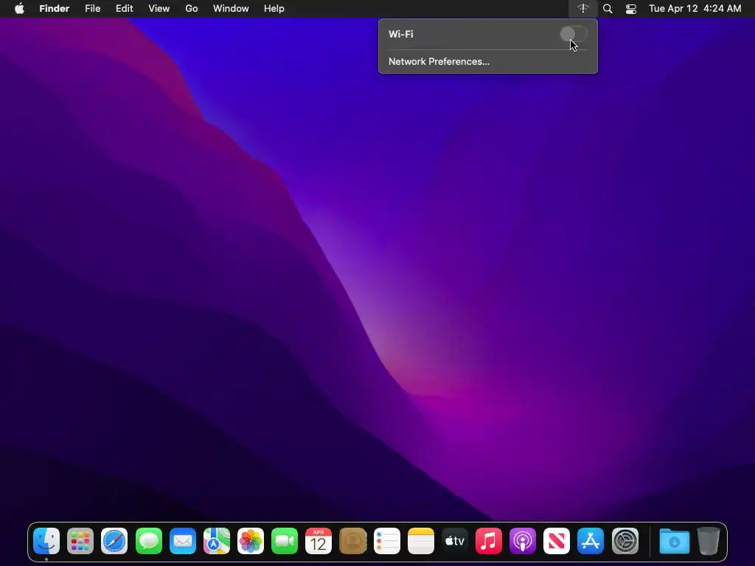Open Finder from the Dock

46,541
